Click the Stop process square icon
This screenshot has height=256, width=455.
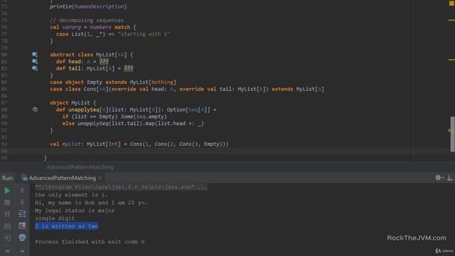pyautogui.click(x=7, y=202)
